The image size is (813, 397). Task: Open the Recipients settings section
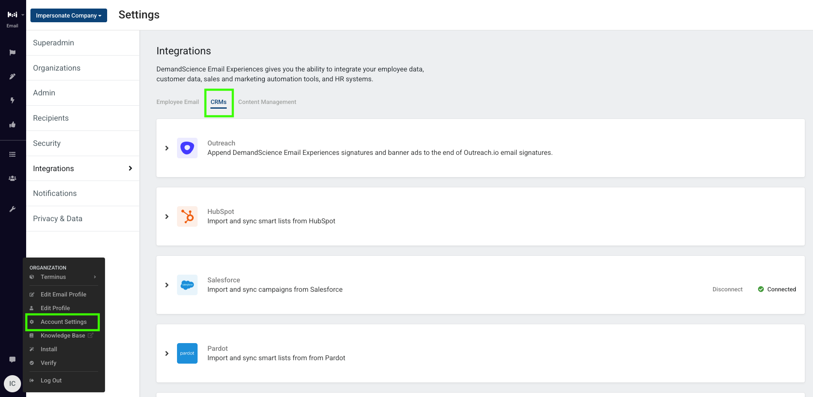[x=83, y=118]
